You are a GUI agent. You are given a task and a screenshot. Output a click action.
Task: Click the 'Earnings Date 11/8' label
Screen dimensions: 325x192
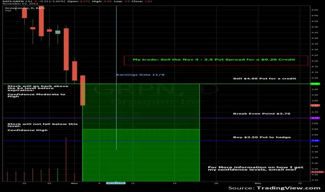(140, 75)
